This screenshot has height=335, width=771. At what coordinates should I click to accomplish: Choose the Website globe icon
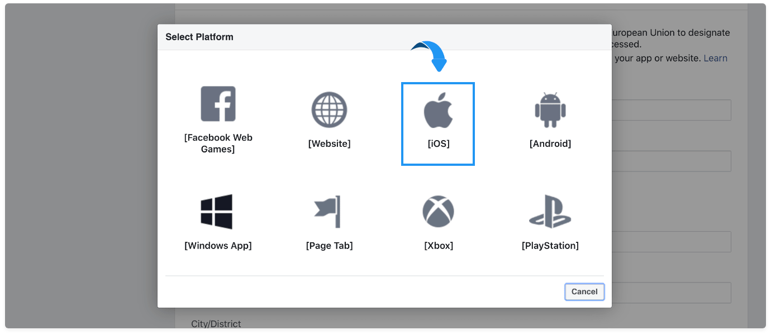coord(329,110)
